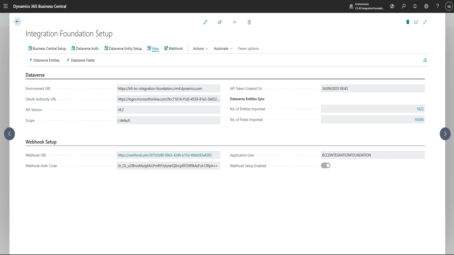The width and height of the screenshot is (454, 255).
Task: Click the back arrow button
Action: [x=17, y=22]
